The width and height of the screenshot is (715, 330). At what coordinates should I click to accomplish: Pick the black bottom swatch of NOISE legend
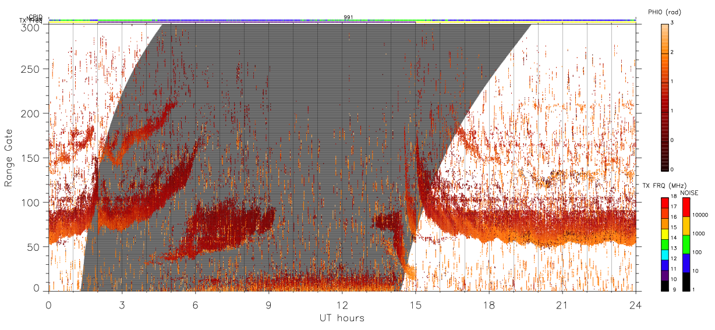click(685, 281)
